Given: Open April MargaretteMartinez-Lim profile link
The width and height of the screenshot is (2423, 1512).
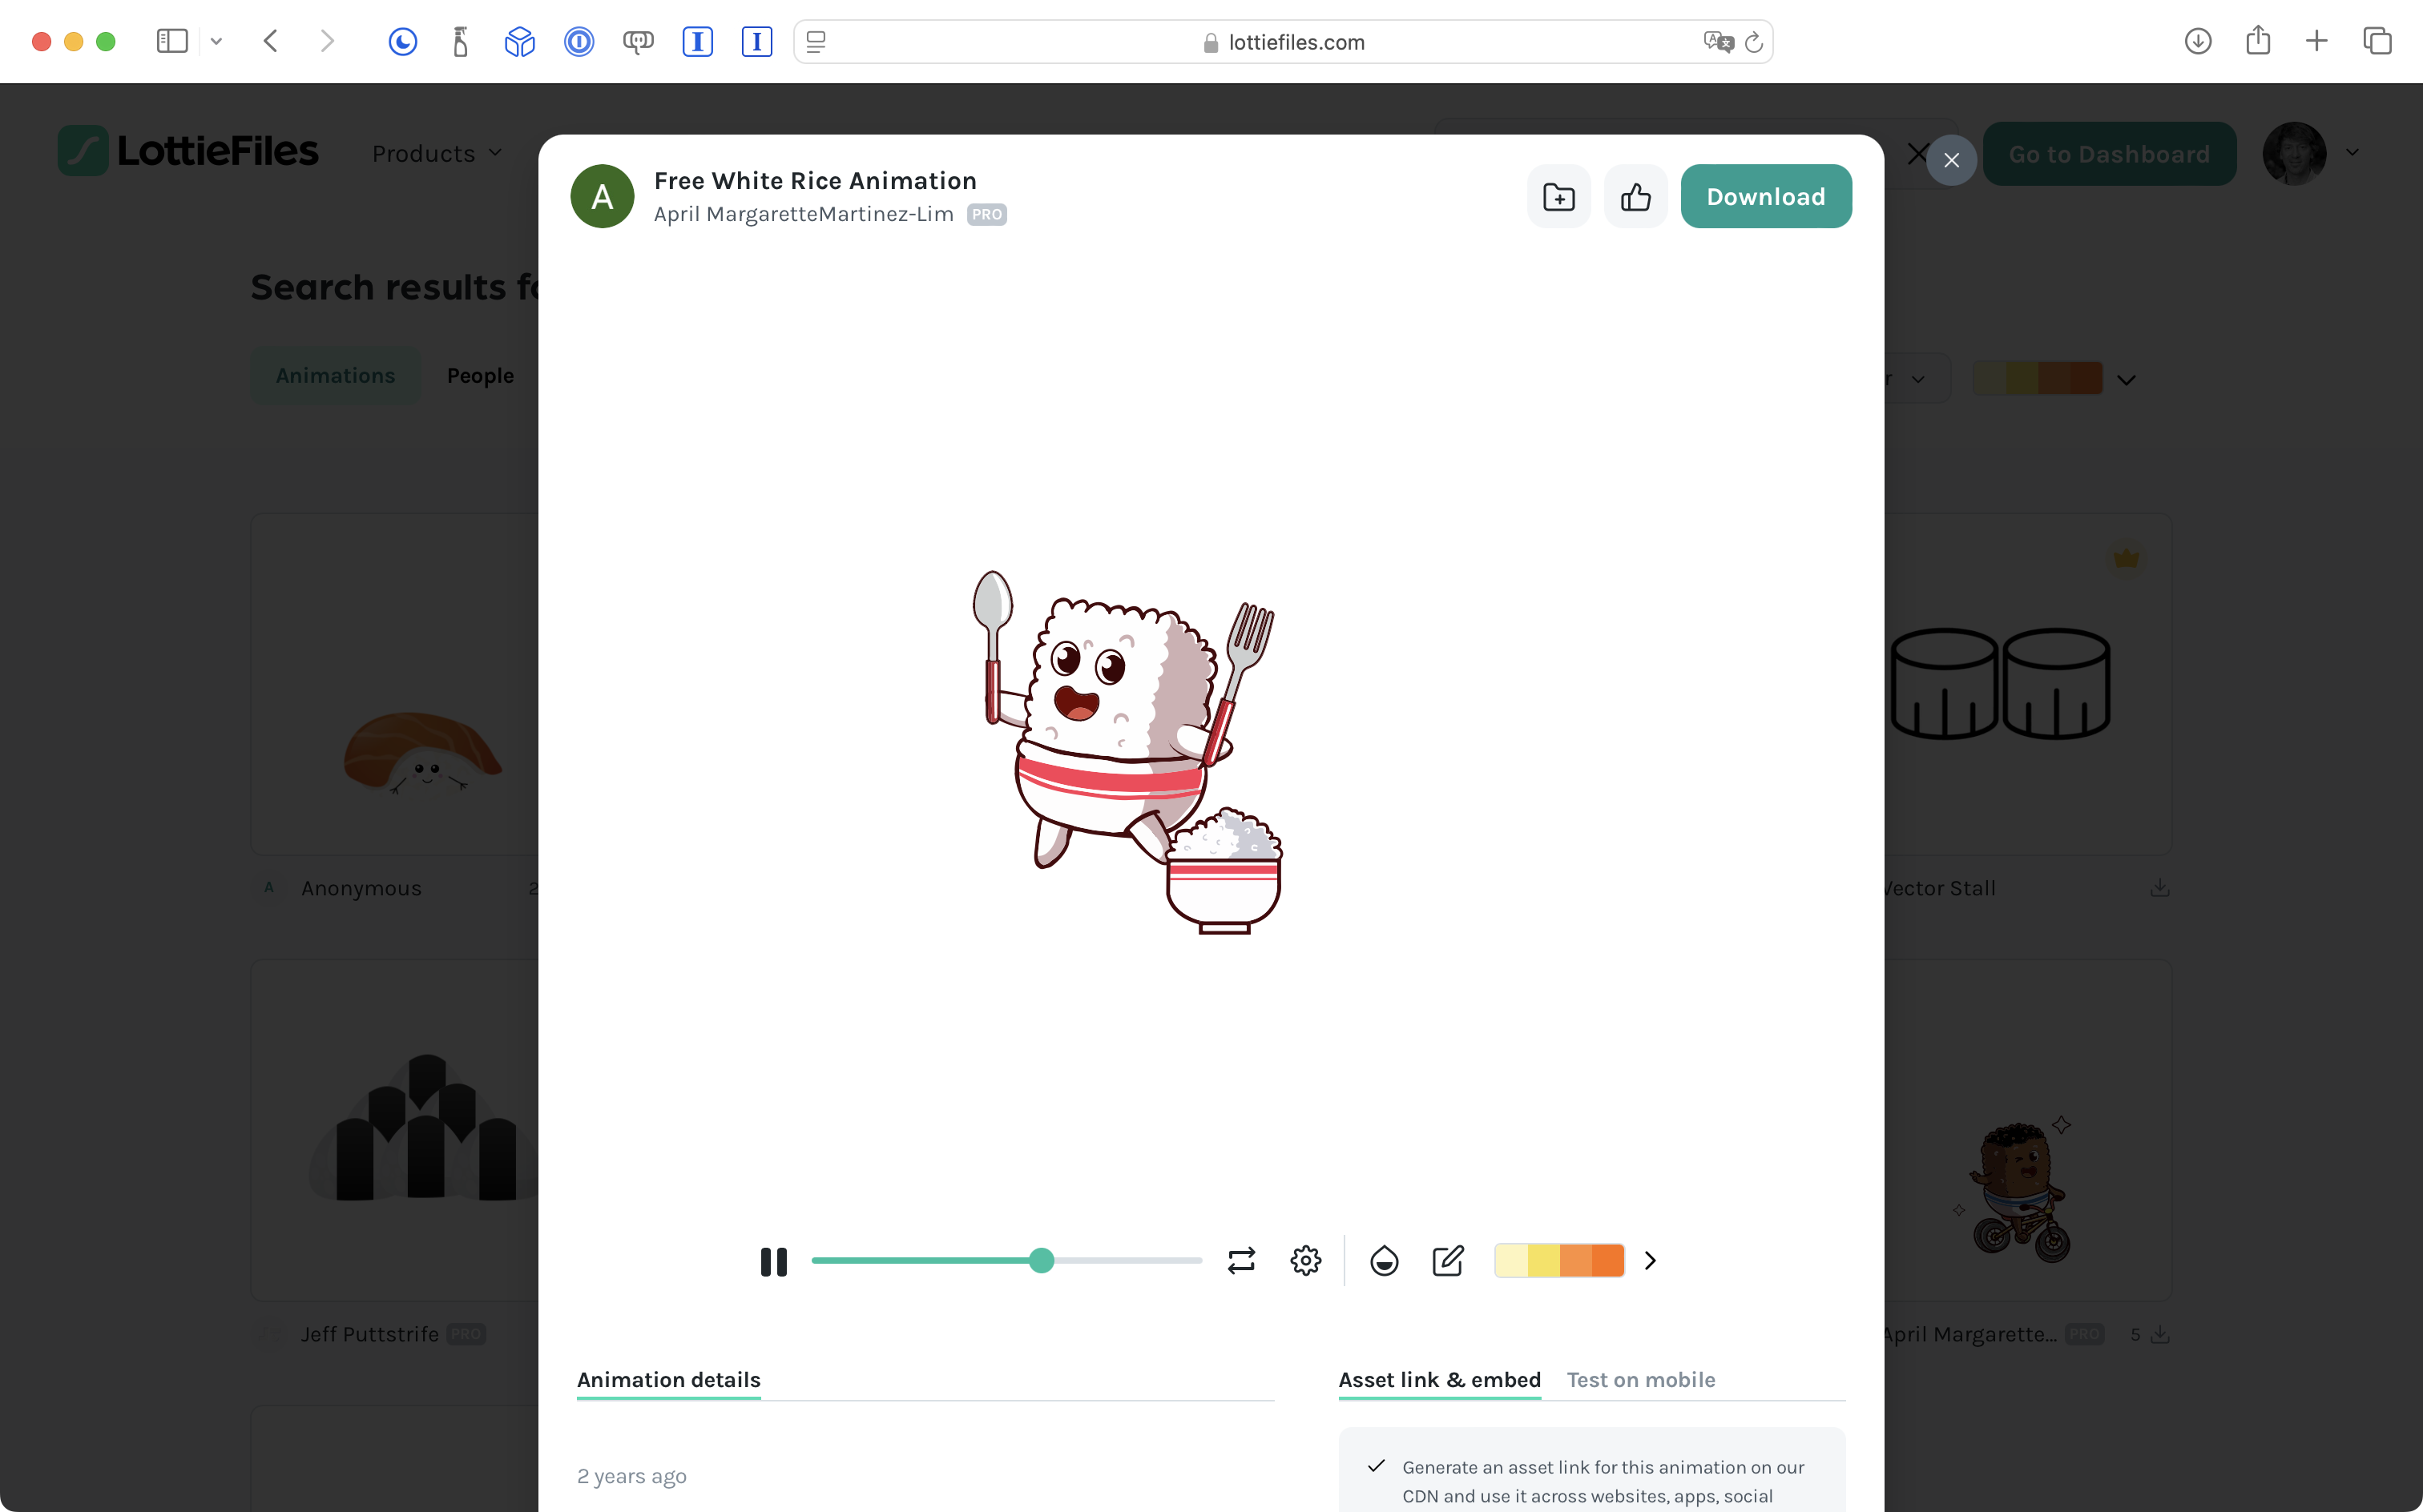Looking at the screenshot, I should [x=804, y=214].
